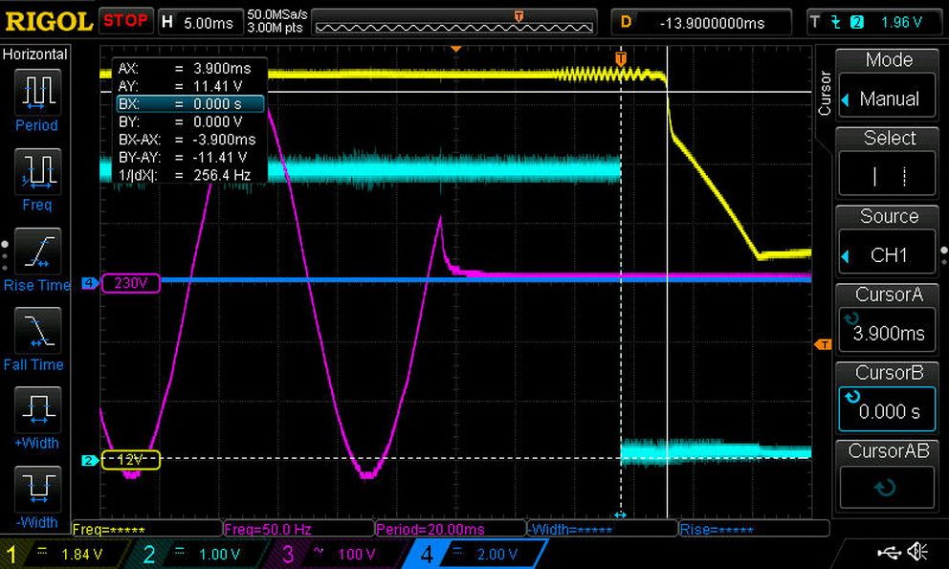949x569 pixels.
Task: Click the Rise=***** measurement result
Action: [x=717, y=530]
